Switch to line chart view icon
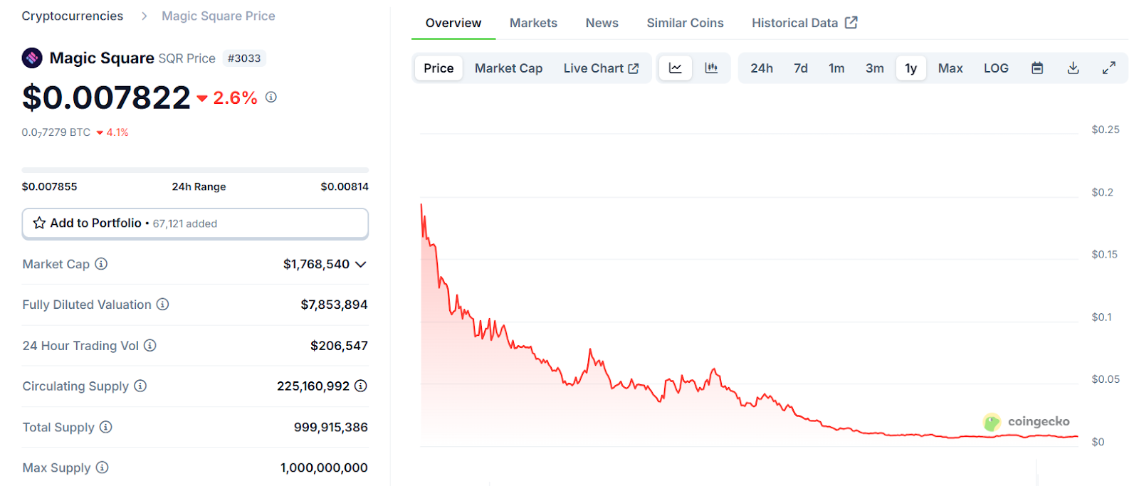 coord(676,68)
